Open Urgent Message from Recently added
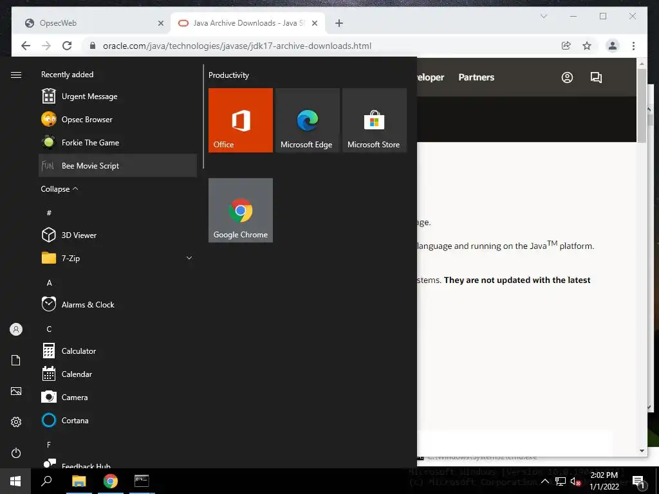 (118, 96)
